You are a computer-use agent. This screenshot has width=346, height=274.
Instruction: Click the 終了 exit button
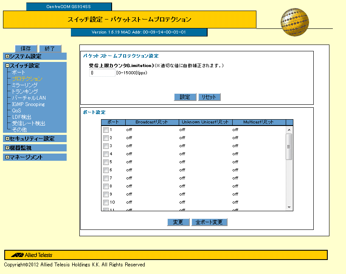click(50, 48)
